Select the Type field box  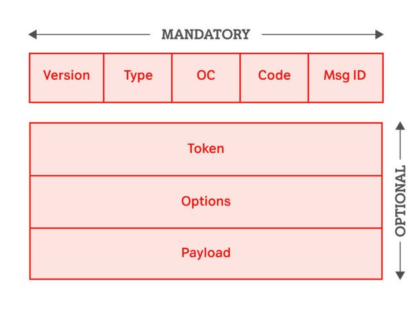(138, 78)
